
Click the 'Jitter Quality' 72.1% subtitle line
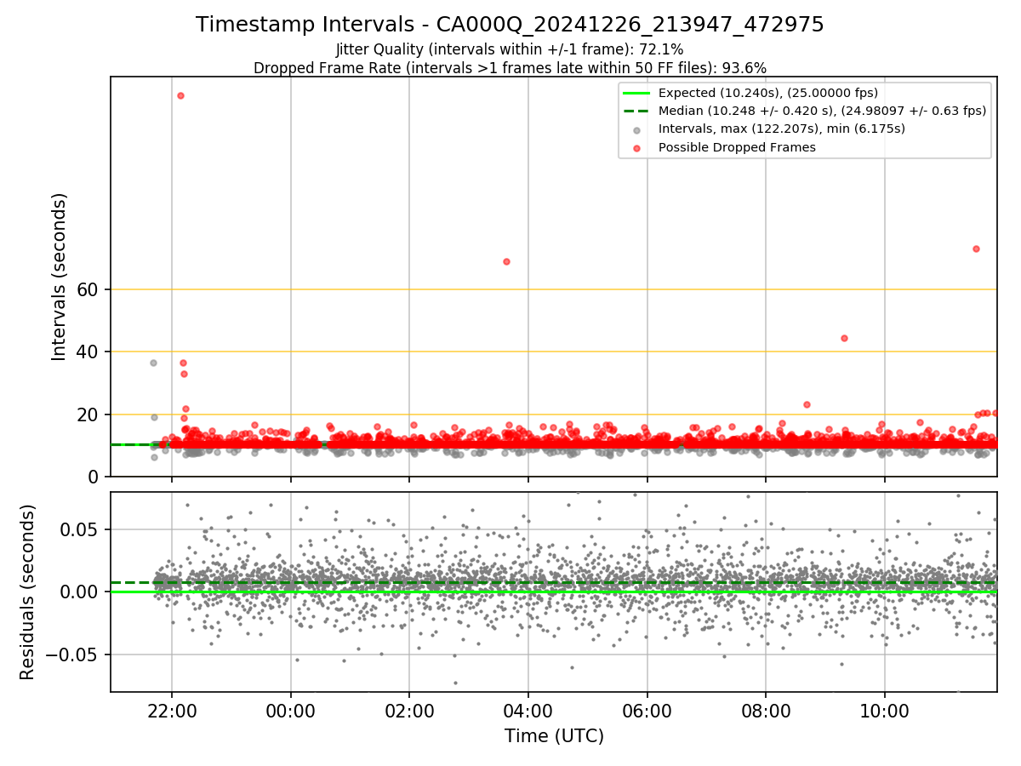click(x=510, y=49)
